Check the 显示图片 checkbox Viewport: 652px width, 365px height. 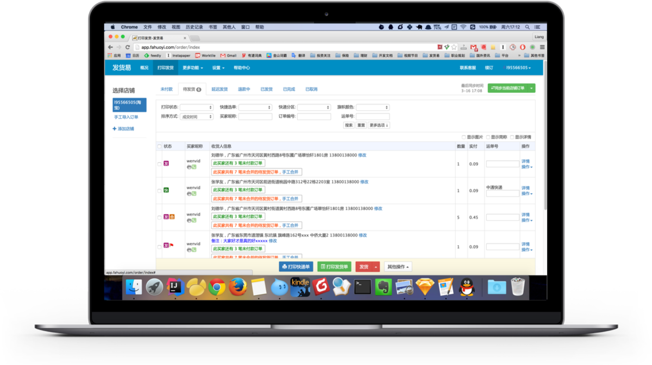pyautogui.click(x=463, y=137)
